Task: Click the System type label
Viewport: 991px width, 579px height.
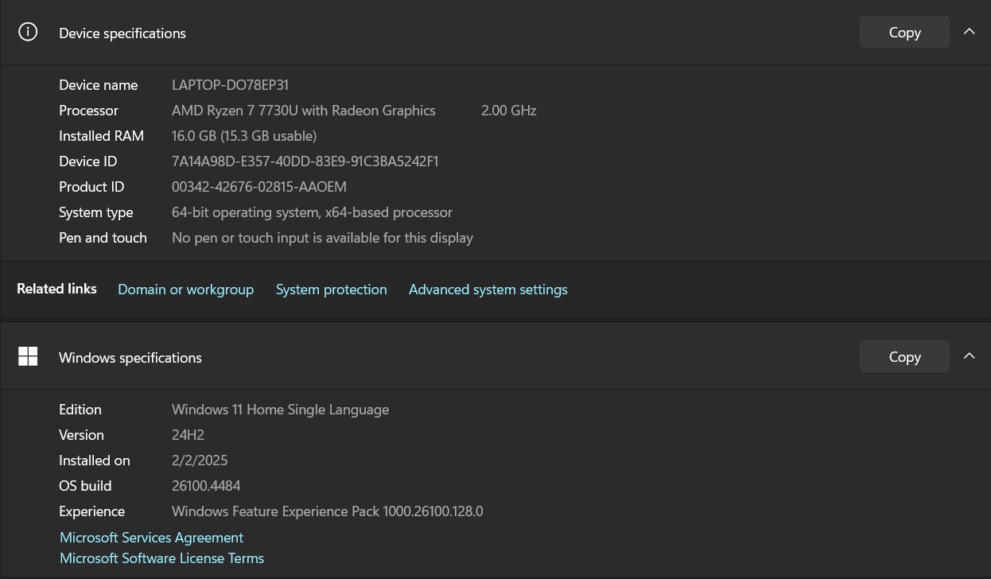Action: [x=95, y=212]
